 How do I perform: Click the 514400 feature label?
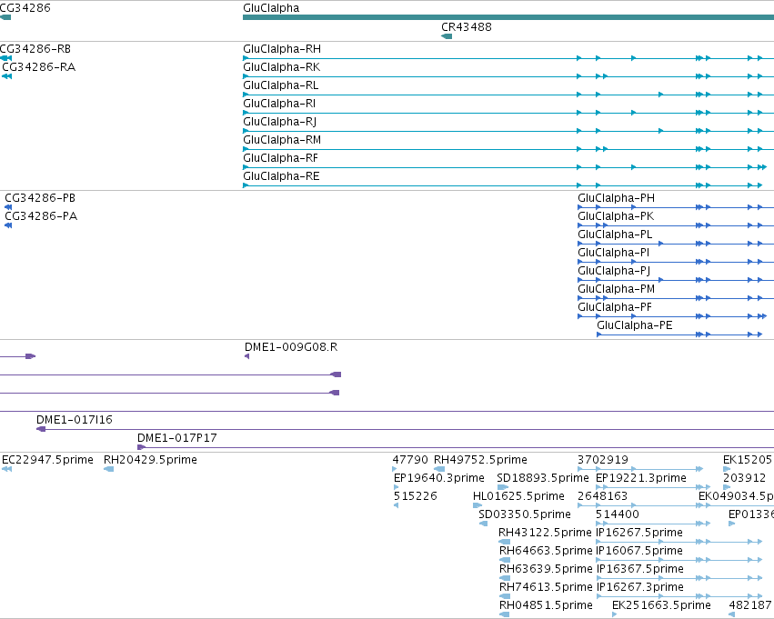pyautogui.click(x=617, y=514)
